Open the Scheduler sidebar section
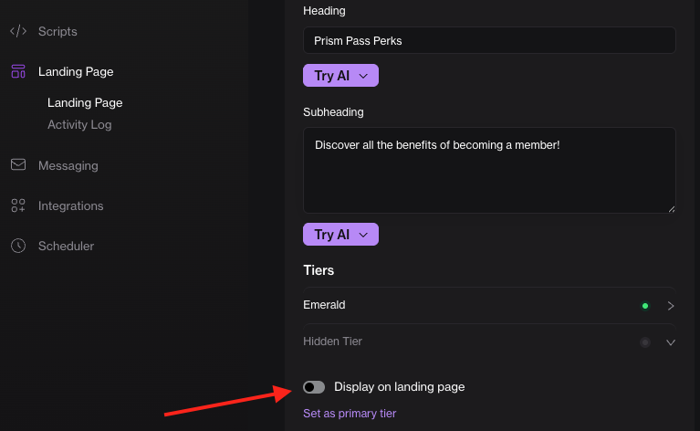 coord(66,246)
